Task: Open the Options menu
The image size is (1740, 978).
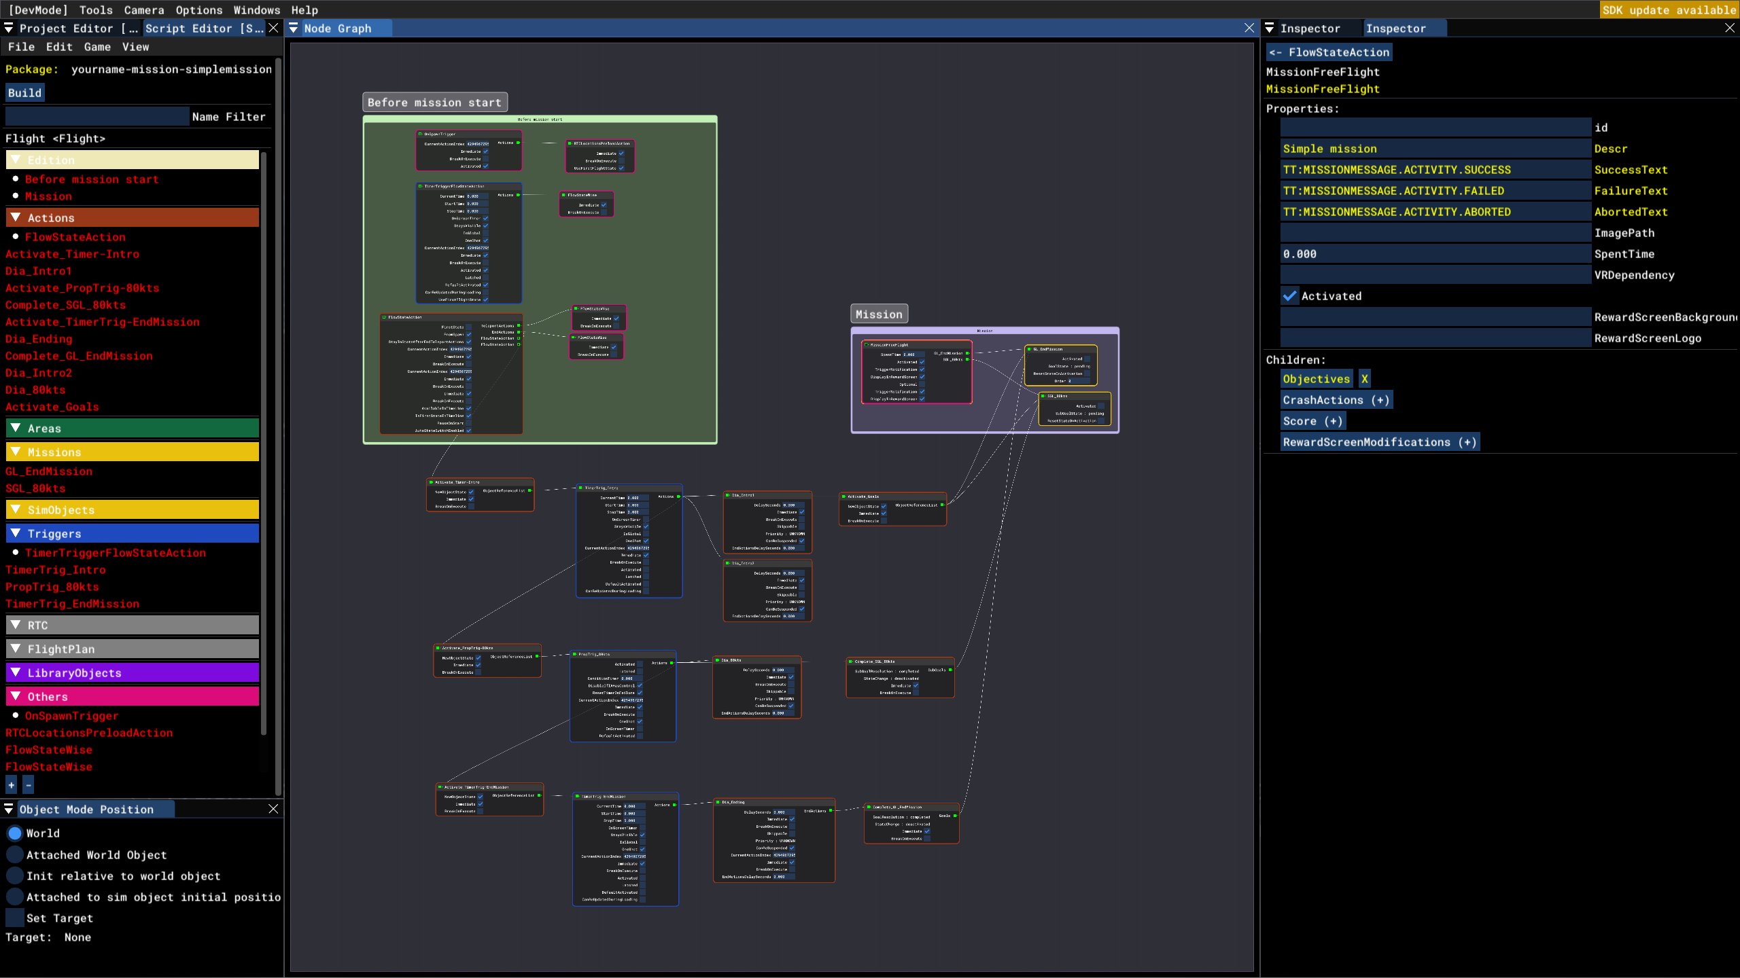Action: click(199, 10)
